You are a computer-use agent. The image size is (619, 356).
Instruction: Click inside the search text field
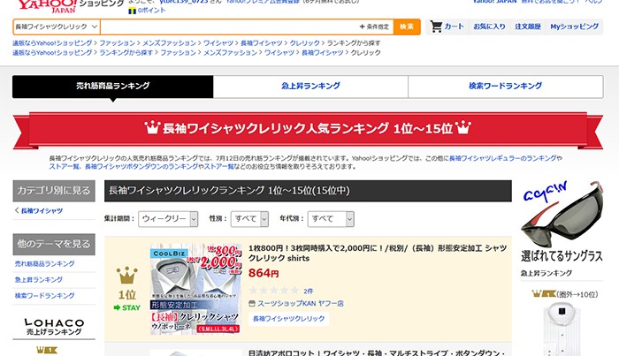click(x=229, y=27)
